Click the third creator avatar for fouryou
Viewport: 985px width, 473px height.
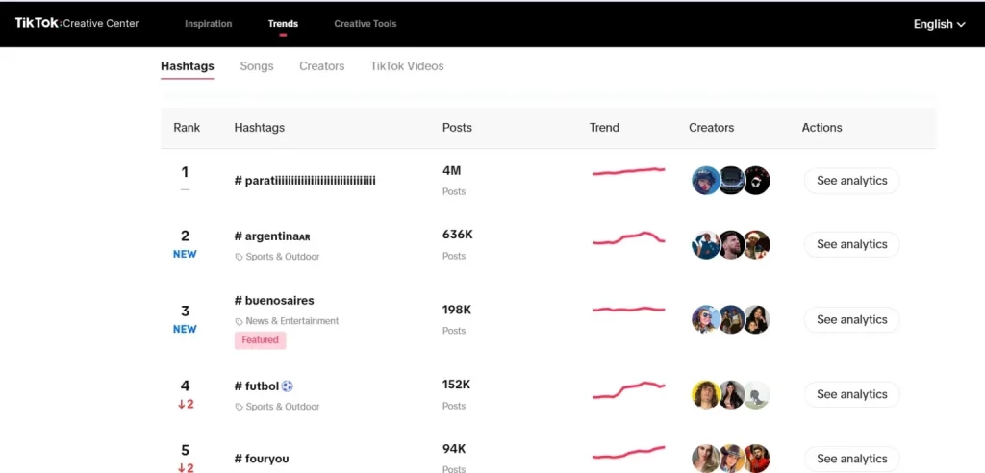[756, 459]
